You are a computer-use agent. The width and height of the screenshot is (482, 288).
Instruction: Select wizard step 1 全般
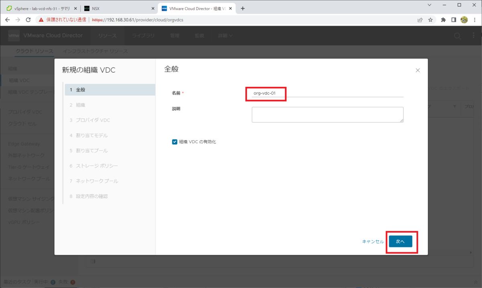click(x=109, y=90)
